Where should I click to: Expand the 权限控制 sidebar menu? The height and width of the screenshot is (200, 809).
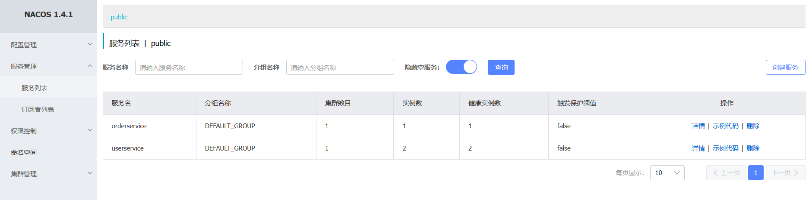48,131
